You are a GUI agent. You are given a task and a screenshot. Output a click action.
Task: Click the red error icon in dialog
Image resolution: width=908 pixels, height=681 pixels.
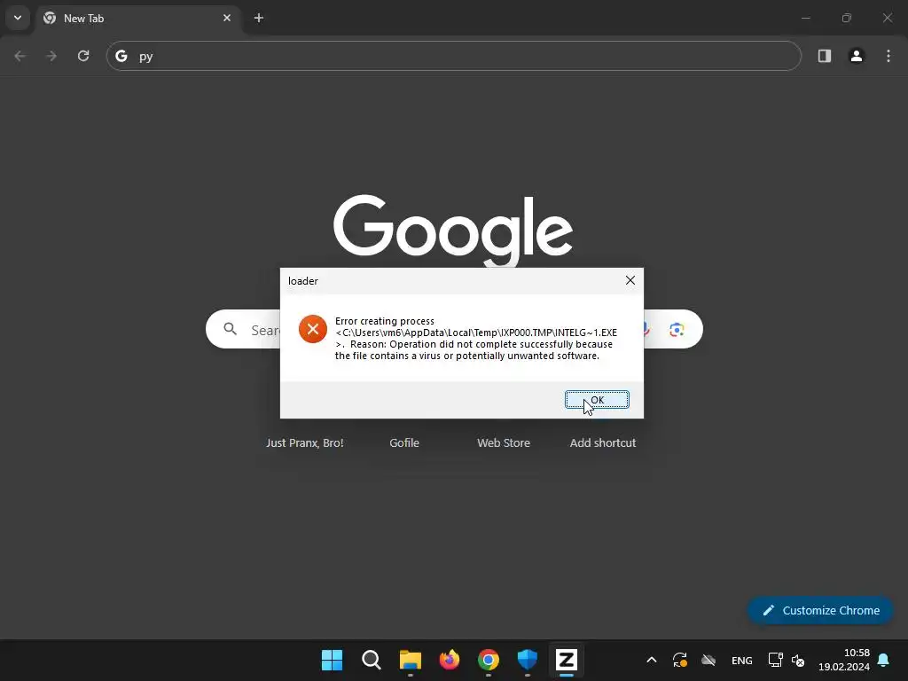(313, 329)
